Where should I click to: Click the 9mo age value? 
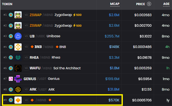pos(166,57)
